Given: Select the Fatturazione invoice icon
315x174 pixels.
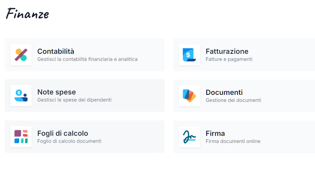Looking at the screenshot, I should pyautogui.click(x=189, y=55).
